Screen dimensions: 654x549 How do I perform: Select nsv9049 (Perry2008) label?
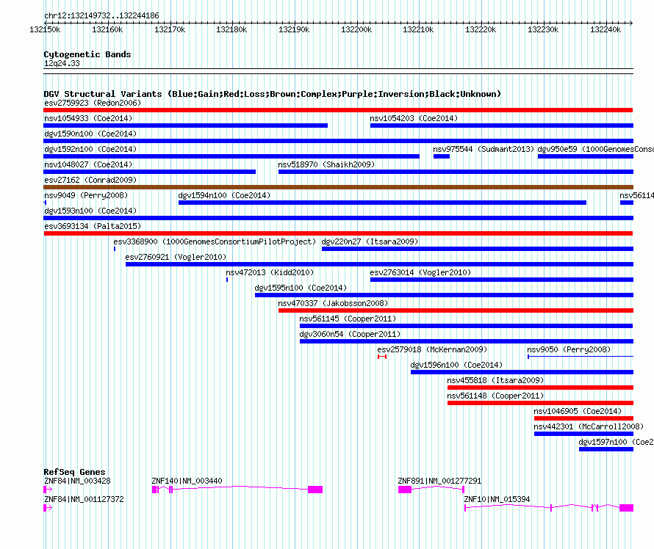click(86, 195)
